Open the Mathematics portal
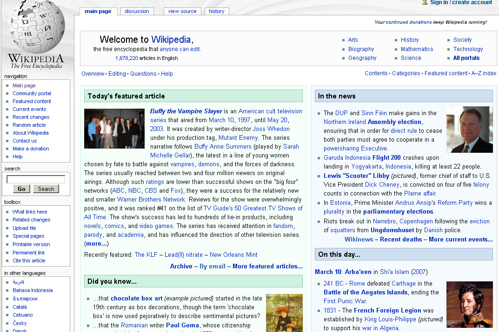Screen dimensions: 499x332 coord(417,49)
